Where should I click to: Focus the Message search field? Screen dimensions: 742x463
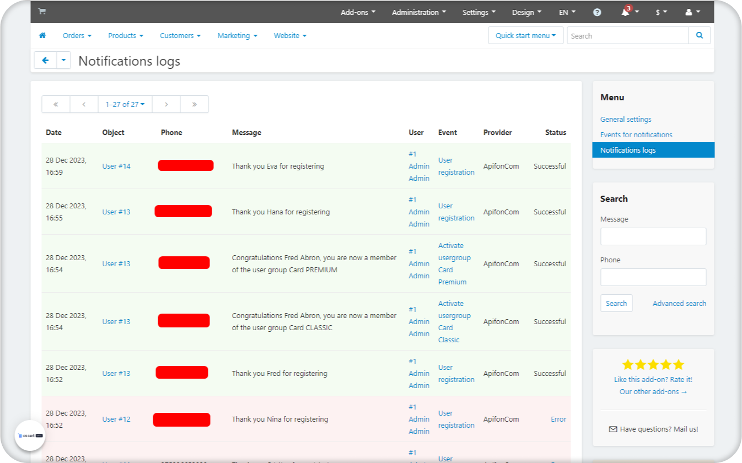click(653, 236)
